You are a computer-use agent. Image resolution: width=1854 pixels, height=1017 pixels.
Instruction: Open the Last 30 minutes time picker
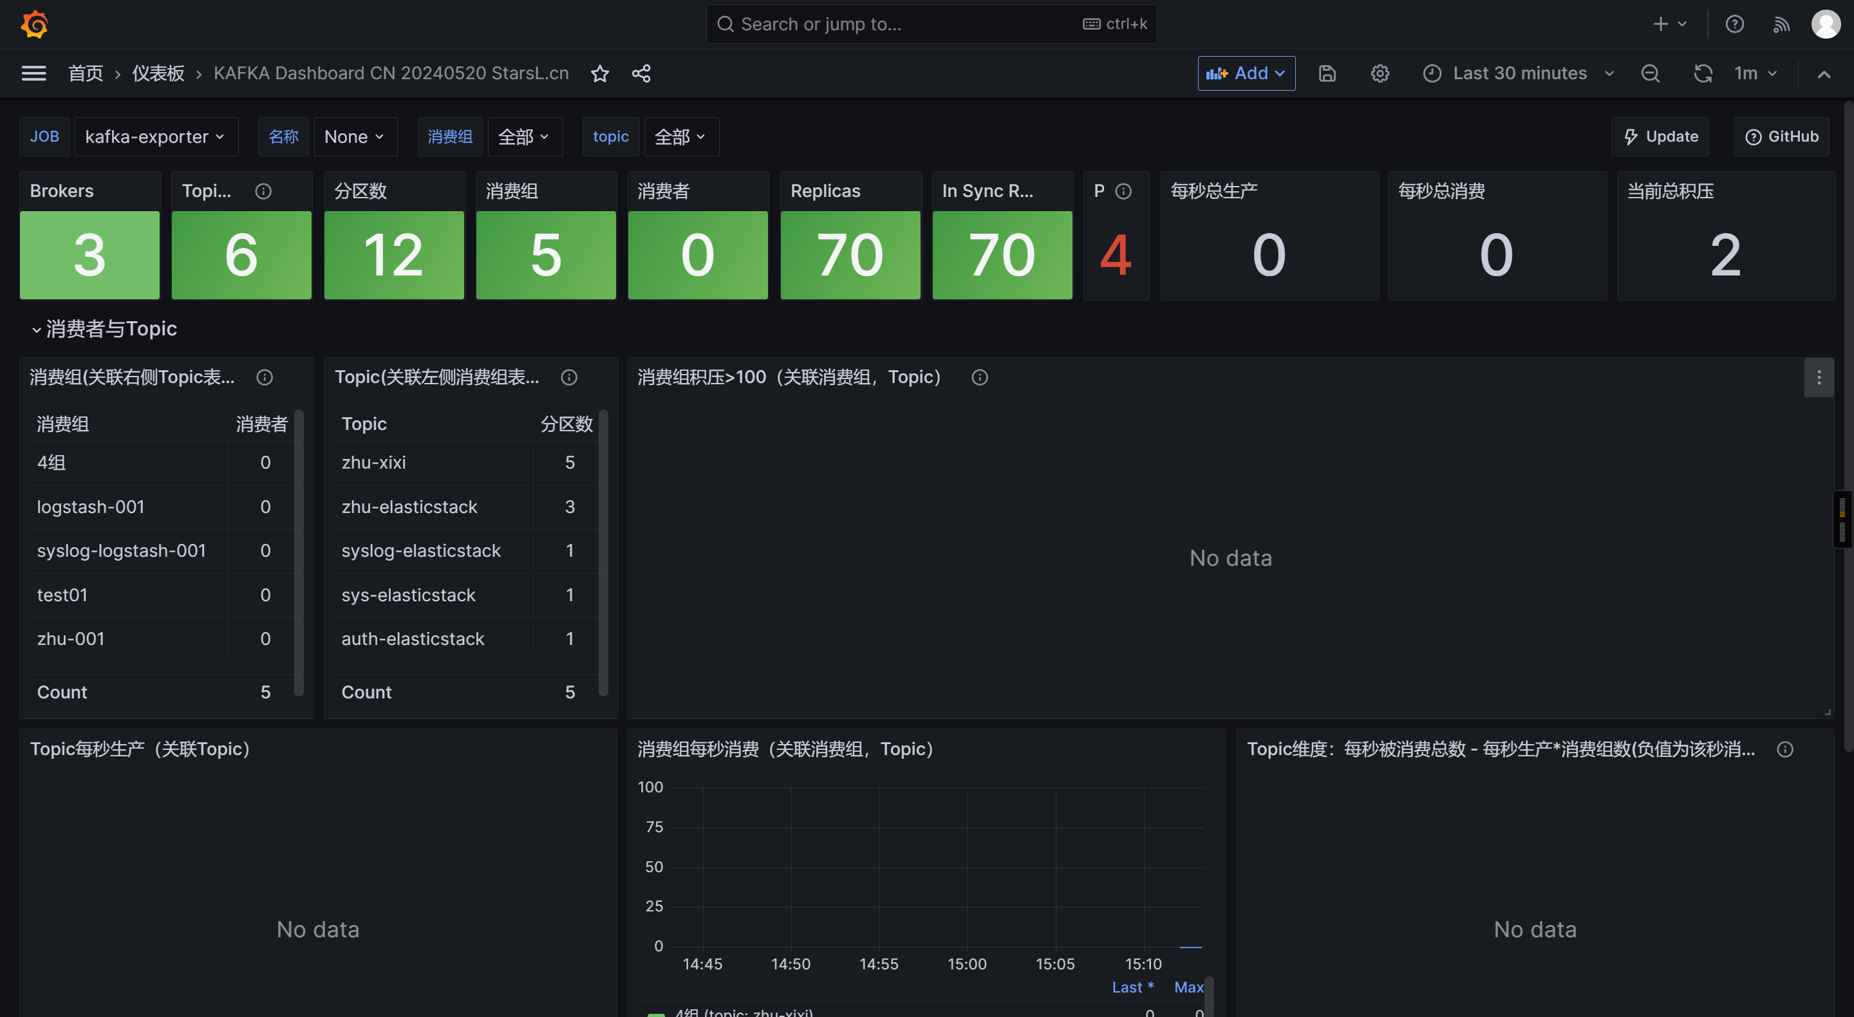[1519, 73]
